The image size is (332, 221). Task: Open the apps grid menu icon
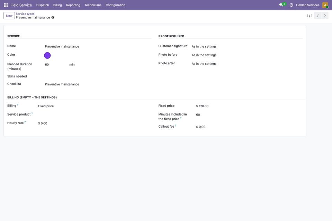[x=6, y=5]
